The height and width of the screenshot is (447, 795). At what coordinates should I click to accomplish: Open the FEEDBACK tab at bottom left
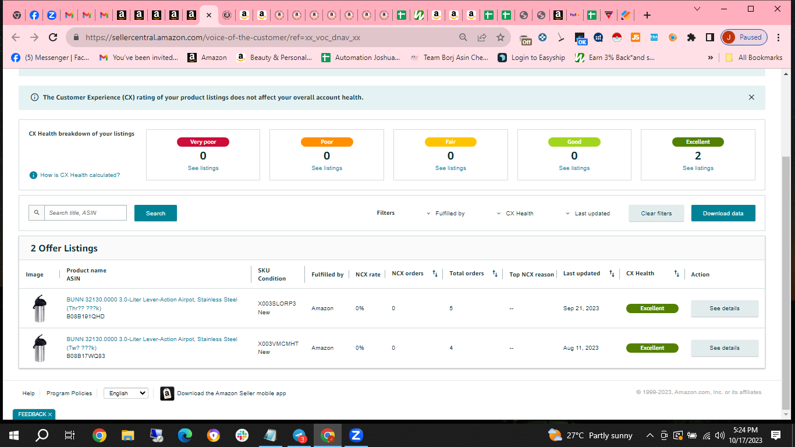click(34, 414)
